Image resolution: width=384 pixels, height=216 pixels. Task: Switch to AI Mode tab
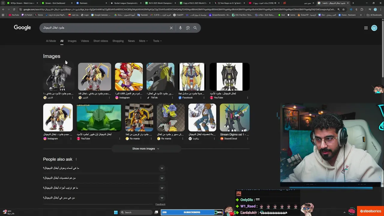pyautogui.click(x=51, y=41)
